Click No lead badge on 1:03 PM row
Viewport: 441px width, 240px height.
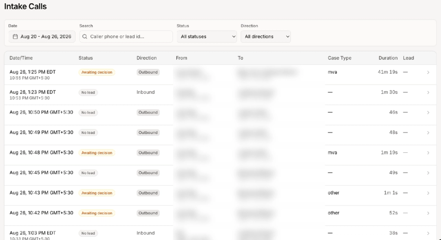88,233
